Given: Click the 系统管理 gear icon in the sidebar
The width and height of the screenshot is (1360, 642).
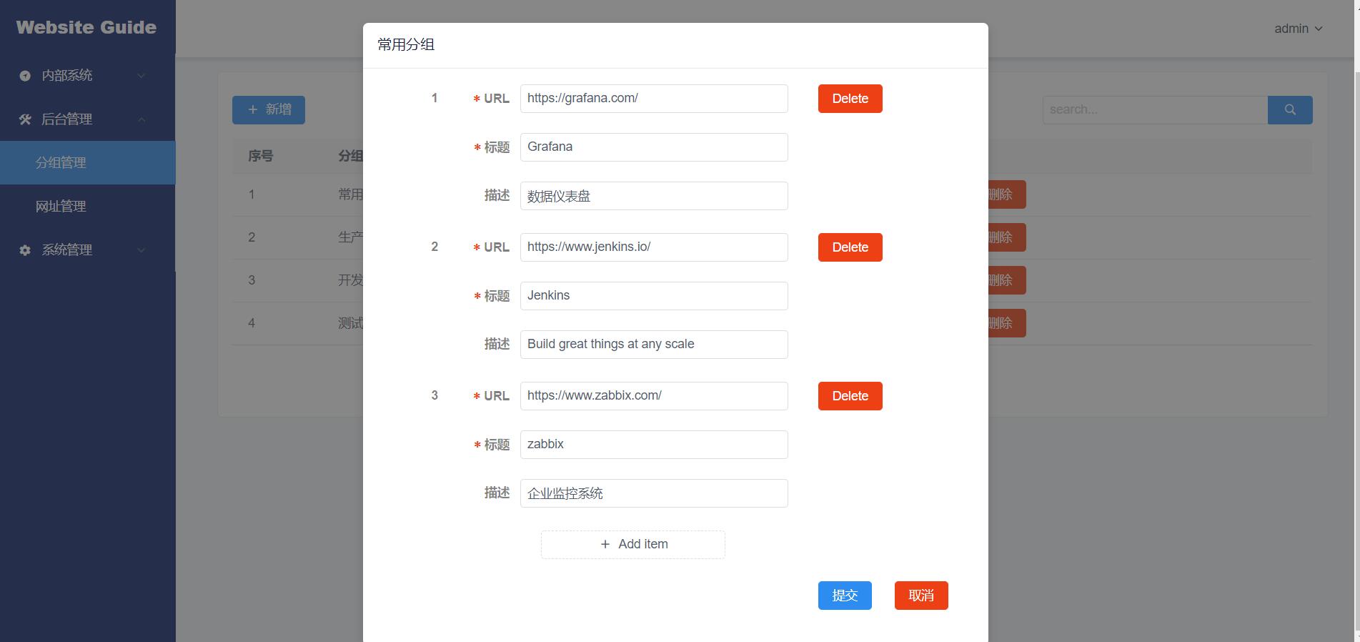Looking at the screenshot, I should [x=25, y=250].
